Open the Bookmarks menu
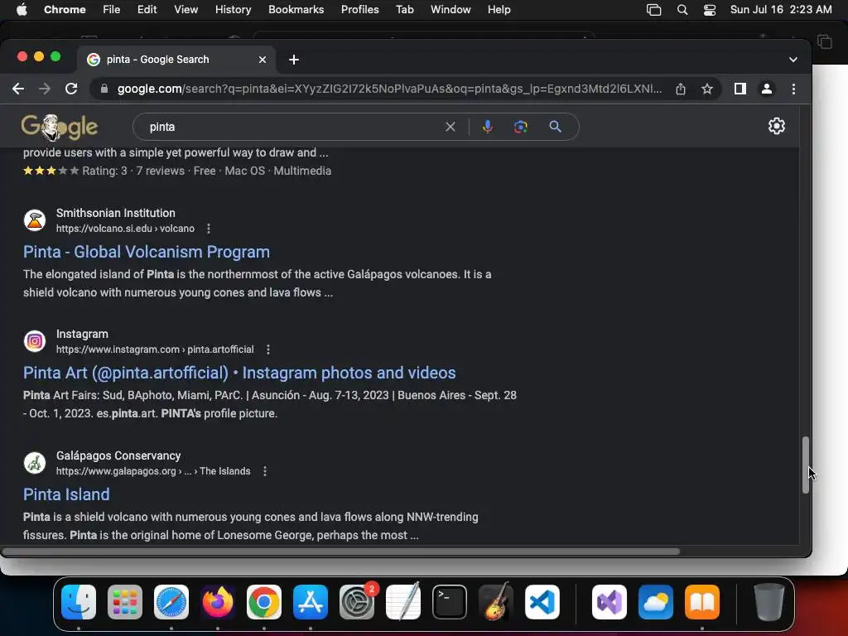 click(x=296, y=10)
